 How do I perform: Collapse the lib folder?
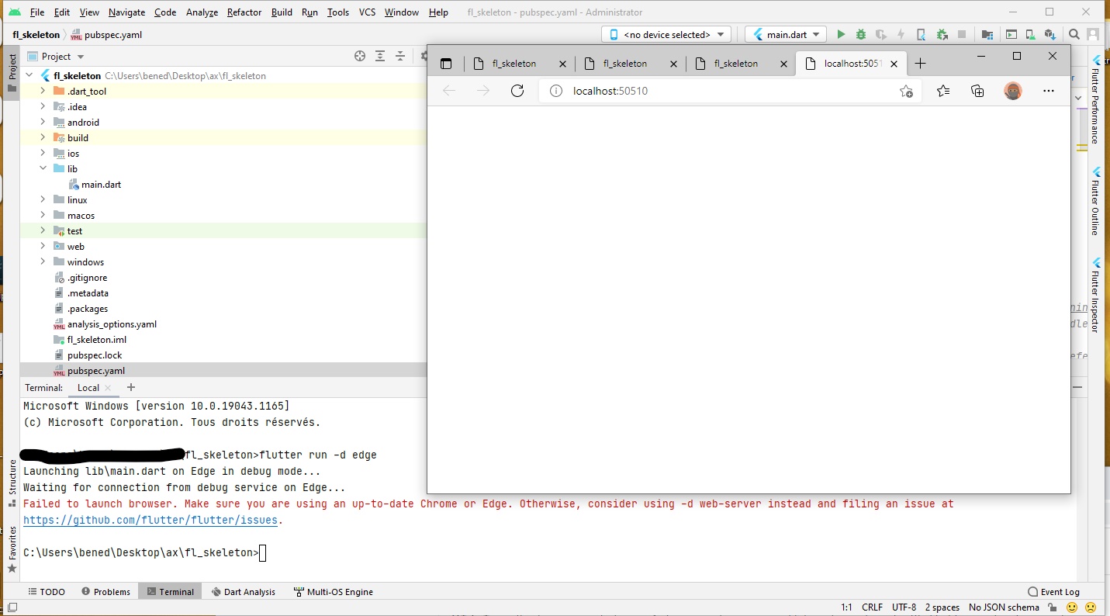(43, 168)
